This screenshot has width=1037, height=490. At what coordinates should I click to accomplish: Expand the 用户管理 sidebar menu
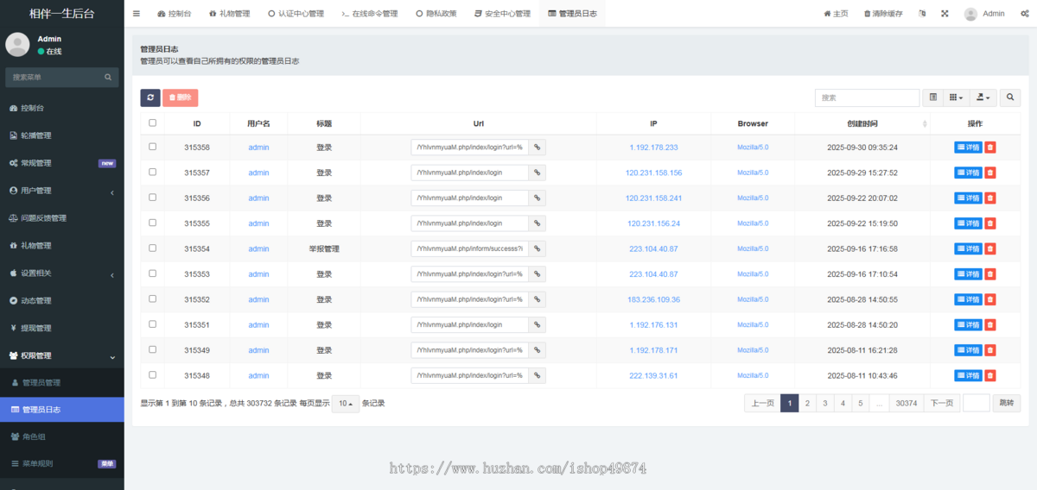click(x=62, y=191)
